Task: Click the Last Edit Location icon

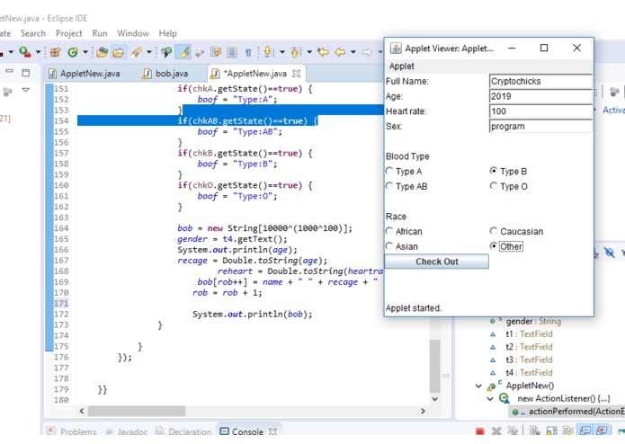Action: [x=323, y=52]
